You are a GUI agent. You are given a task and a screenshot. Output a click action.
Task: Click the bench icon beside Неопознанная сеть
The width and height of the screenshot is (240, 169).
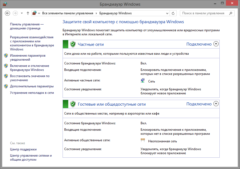tap(143, 141)
